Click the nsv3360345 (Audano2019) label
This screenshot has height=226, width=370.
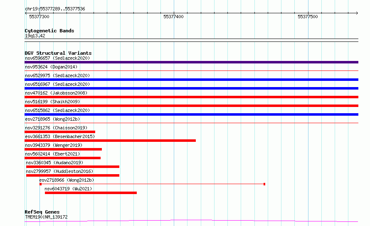(x=54, y=163)
